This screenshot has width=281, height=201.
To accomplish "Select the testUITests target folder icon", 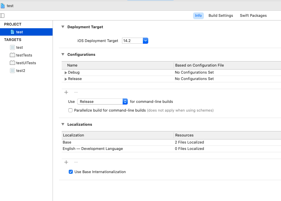I will (x=12, y=63).
